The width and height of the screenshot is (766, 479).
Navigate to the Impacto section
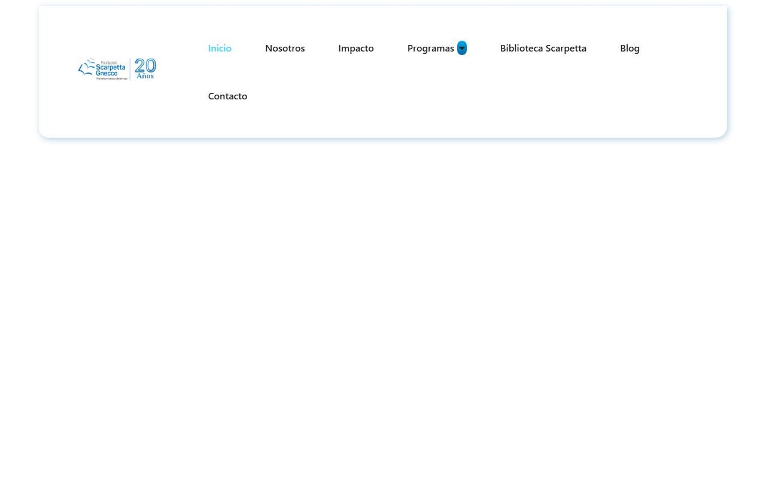(356, 48)
